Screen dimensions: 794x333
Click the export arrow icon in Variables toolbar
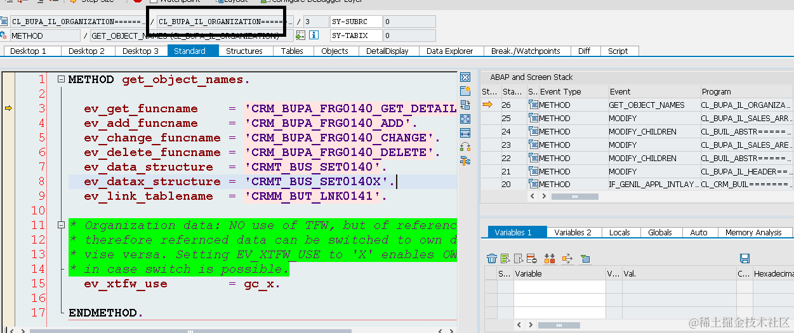pyautogui.click(x=567, y=258)
